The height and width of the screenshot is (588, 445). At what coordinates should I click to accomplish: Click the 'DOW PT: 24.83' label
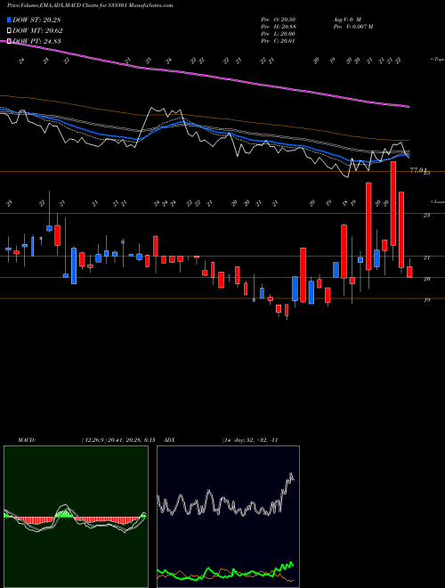click(36, 41)
